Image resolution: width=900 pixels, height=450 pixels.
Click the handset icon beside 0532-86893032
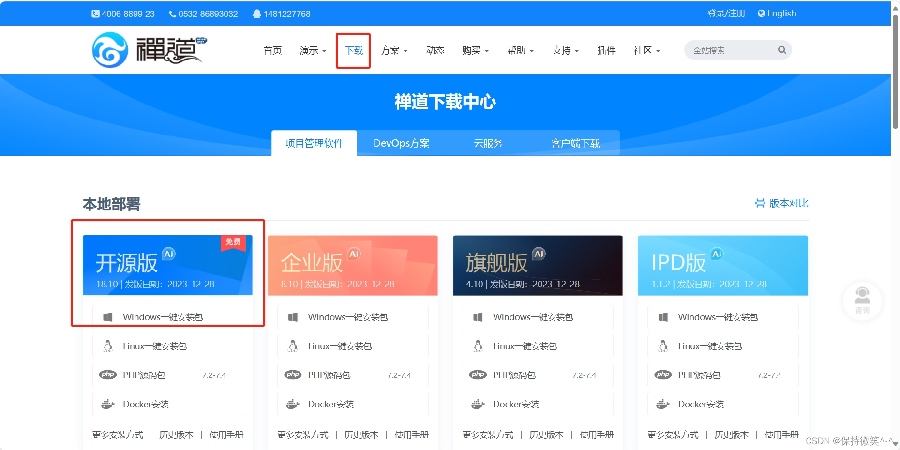(x=172, y=14)
